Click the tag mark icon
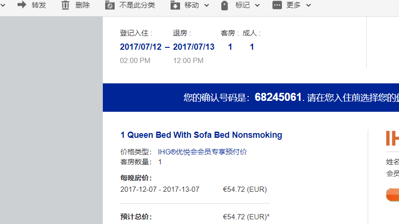Screen dimensions: 399x224 tap(225, 5)
